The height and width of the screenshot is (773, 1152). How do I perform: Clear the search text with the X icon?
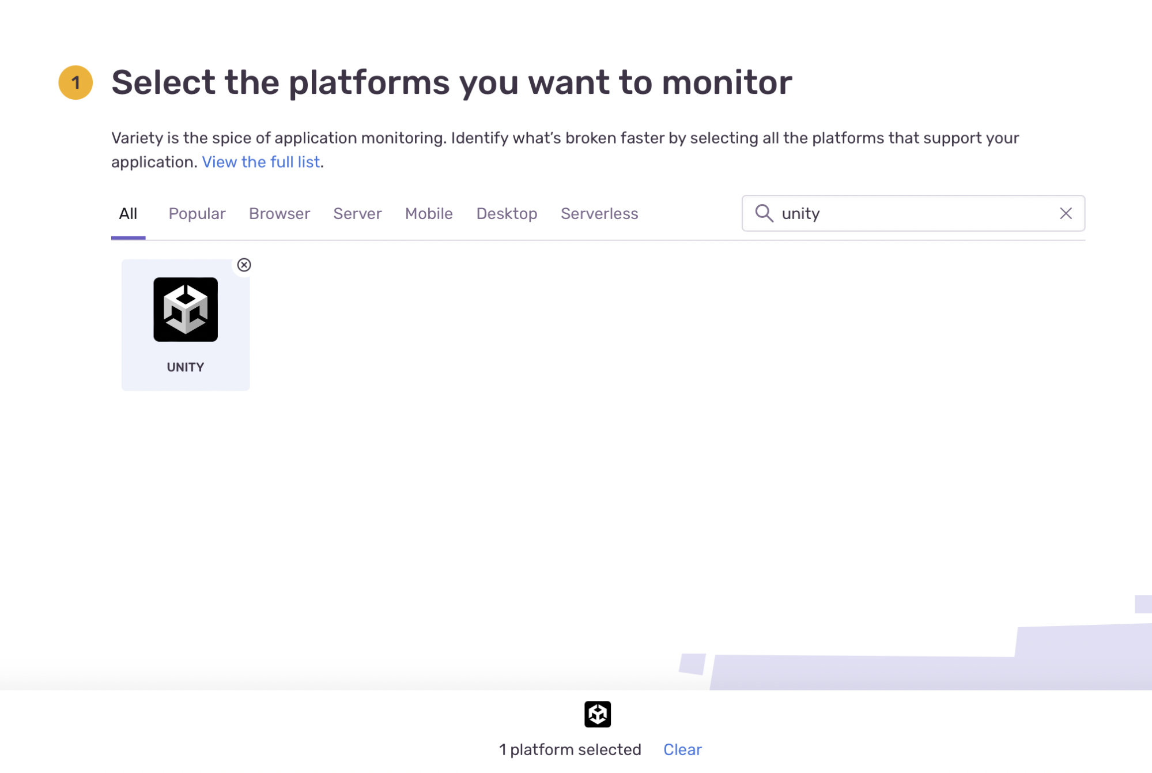coord(1065,213)
